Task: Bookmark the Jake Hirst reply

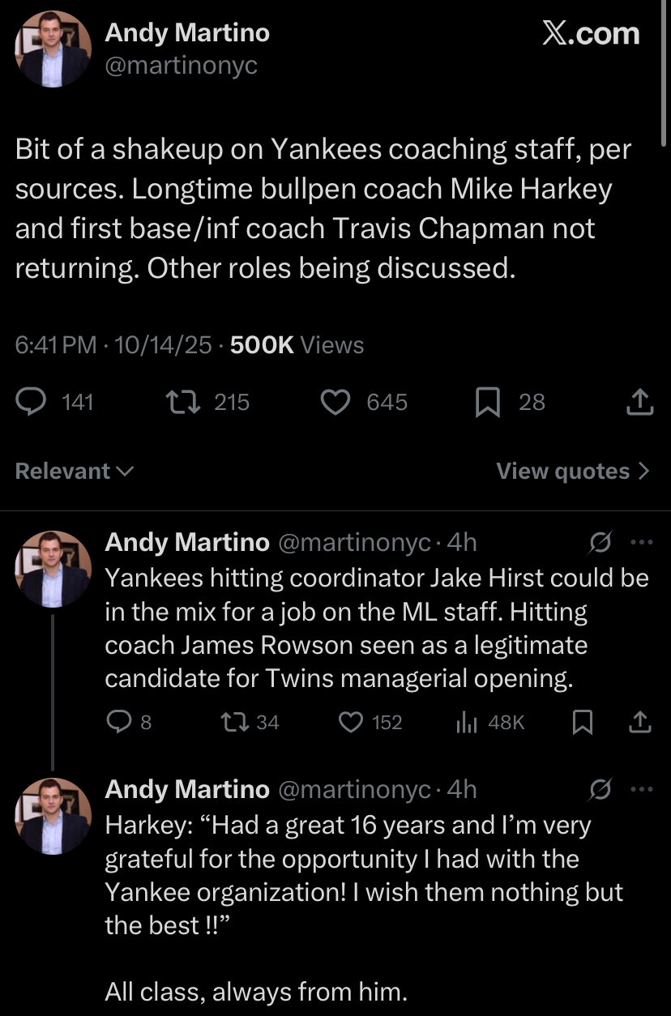Action: 582,722
